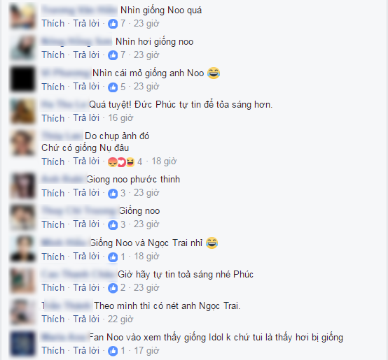Click like icon on 'Nhìn hơi giống noo'
388x360 pixels.
(x=113, y=55)
